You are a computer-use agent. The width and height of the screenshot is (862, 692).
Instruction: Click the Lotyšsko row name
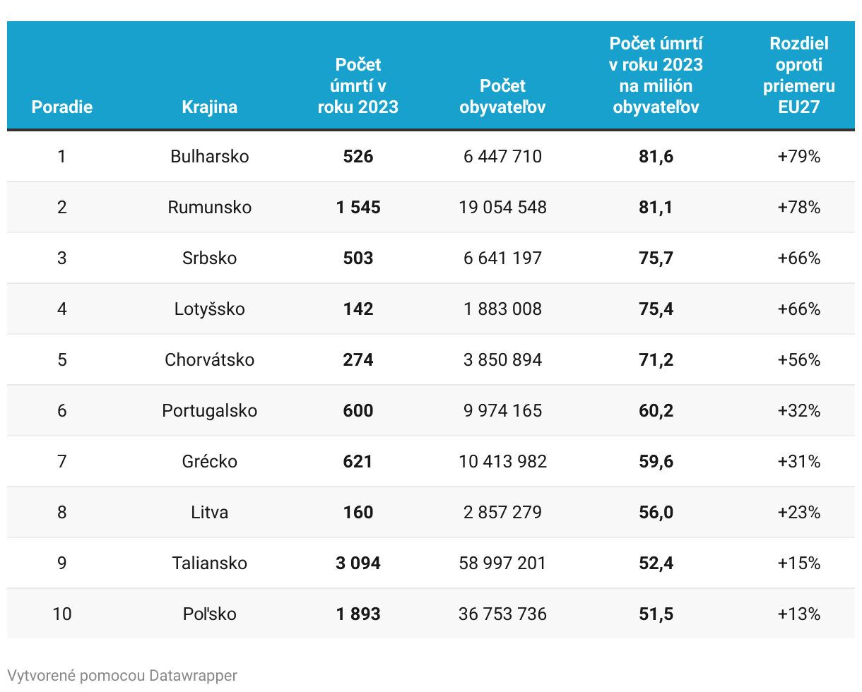209,309
